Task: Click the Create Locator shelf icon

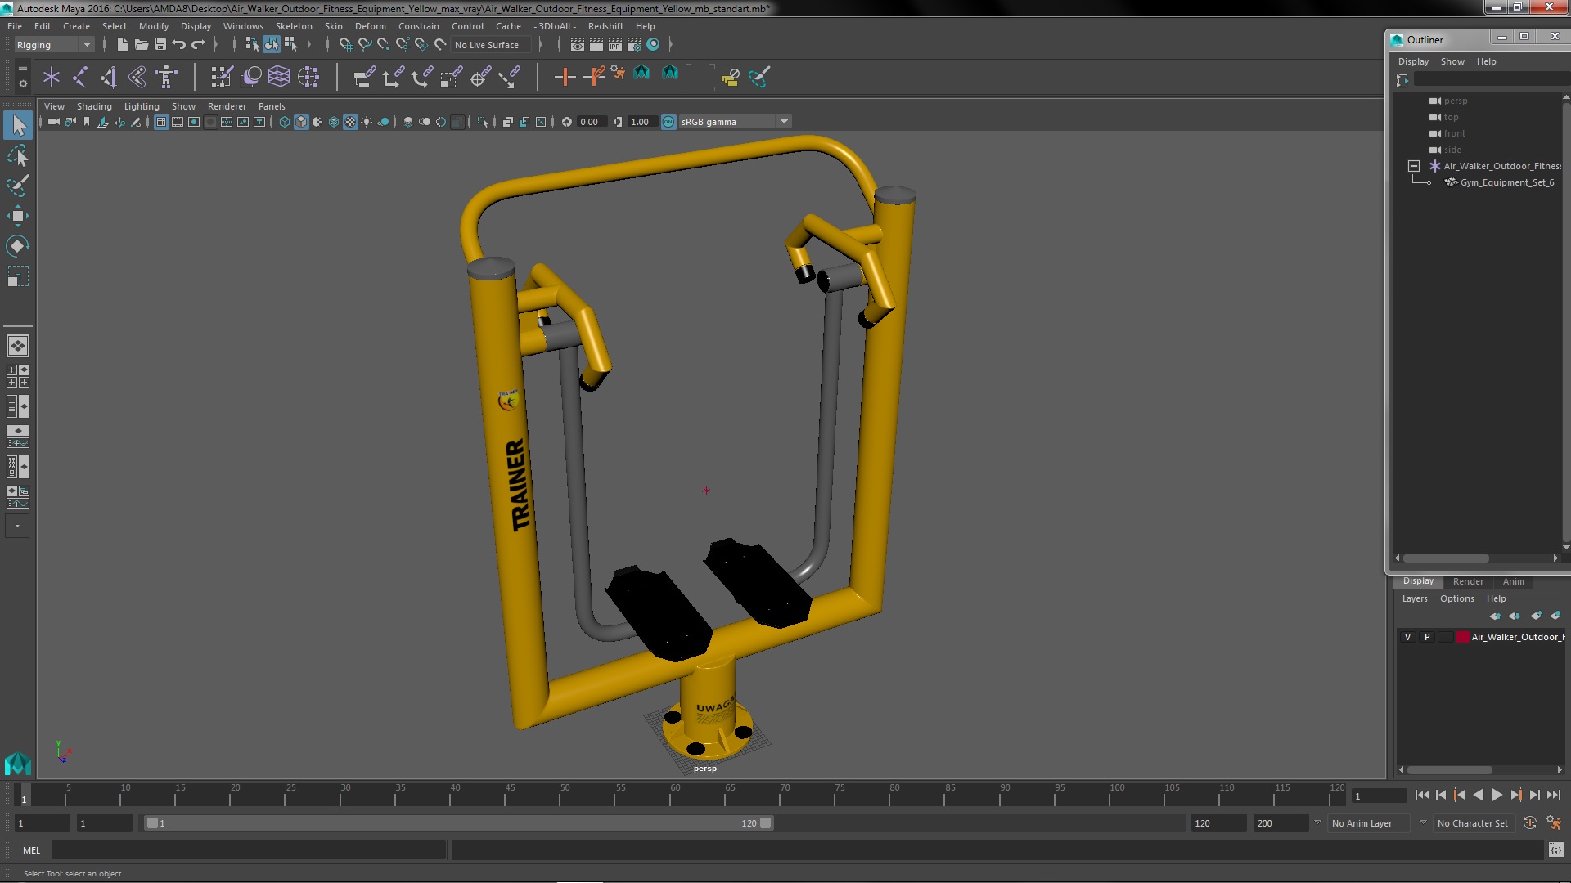Action: [52, 77]
